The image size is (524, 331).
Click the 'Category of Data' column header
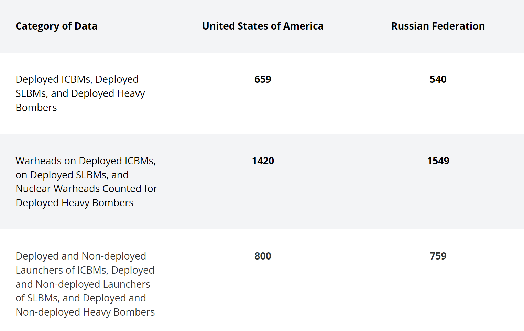point(56,26)
